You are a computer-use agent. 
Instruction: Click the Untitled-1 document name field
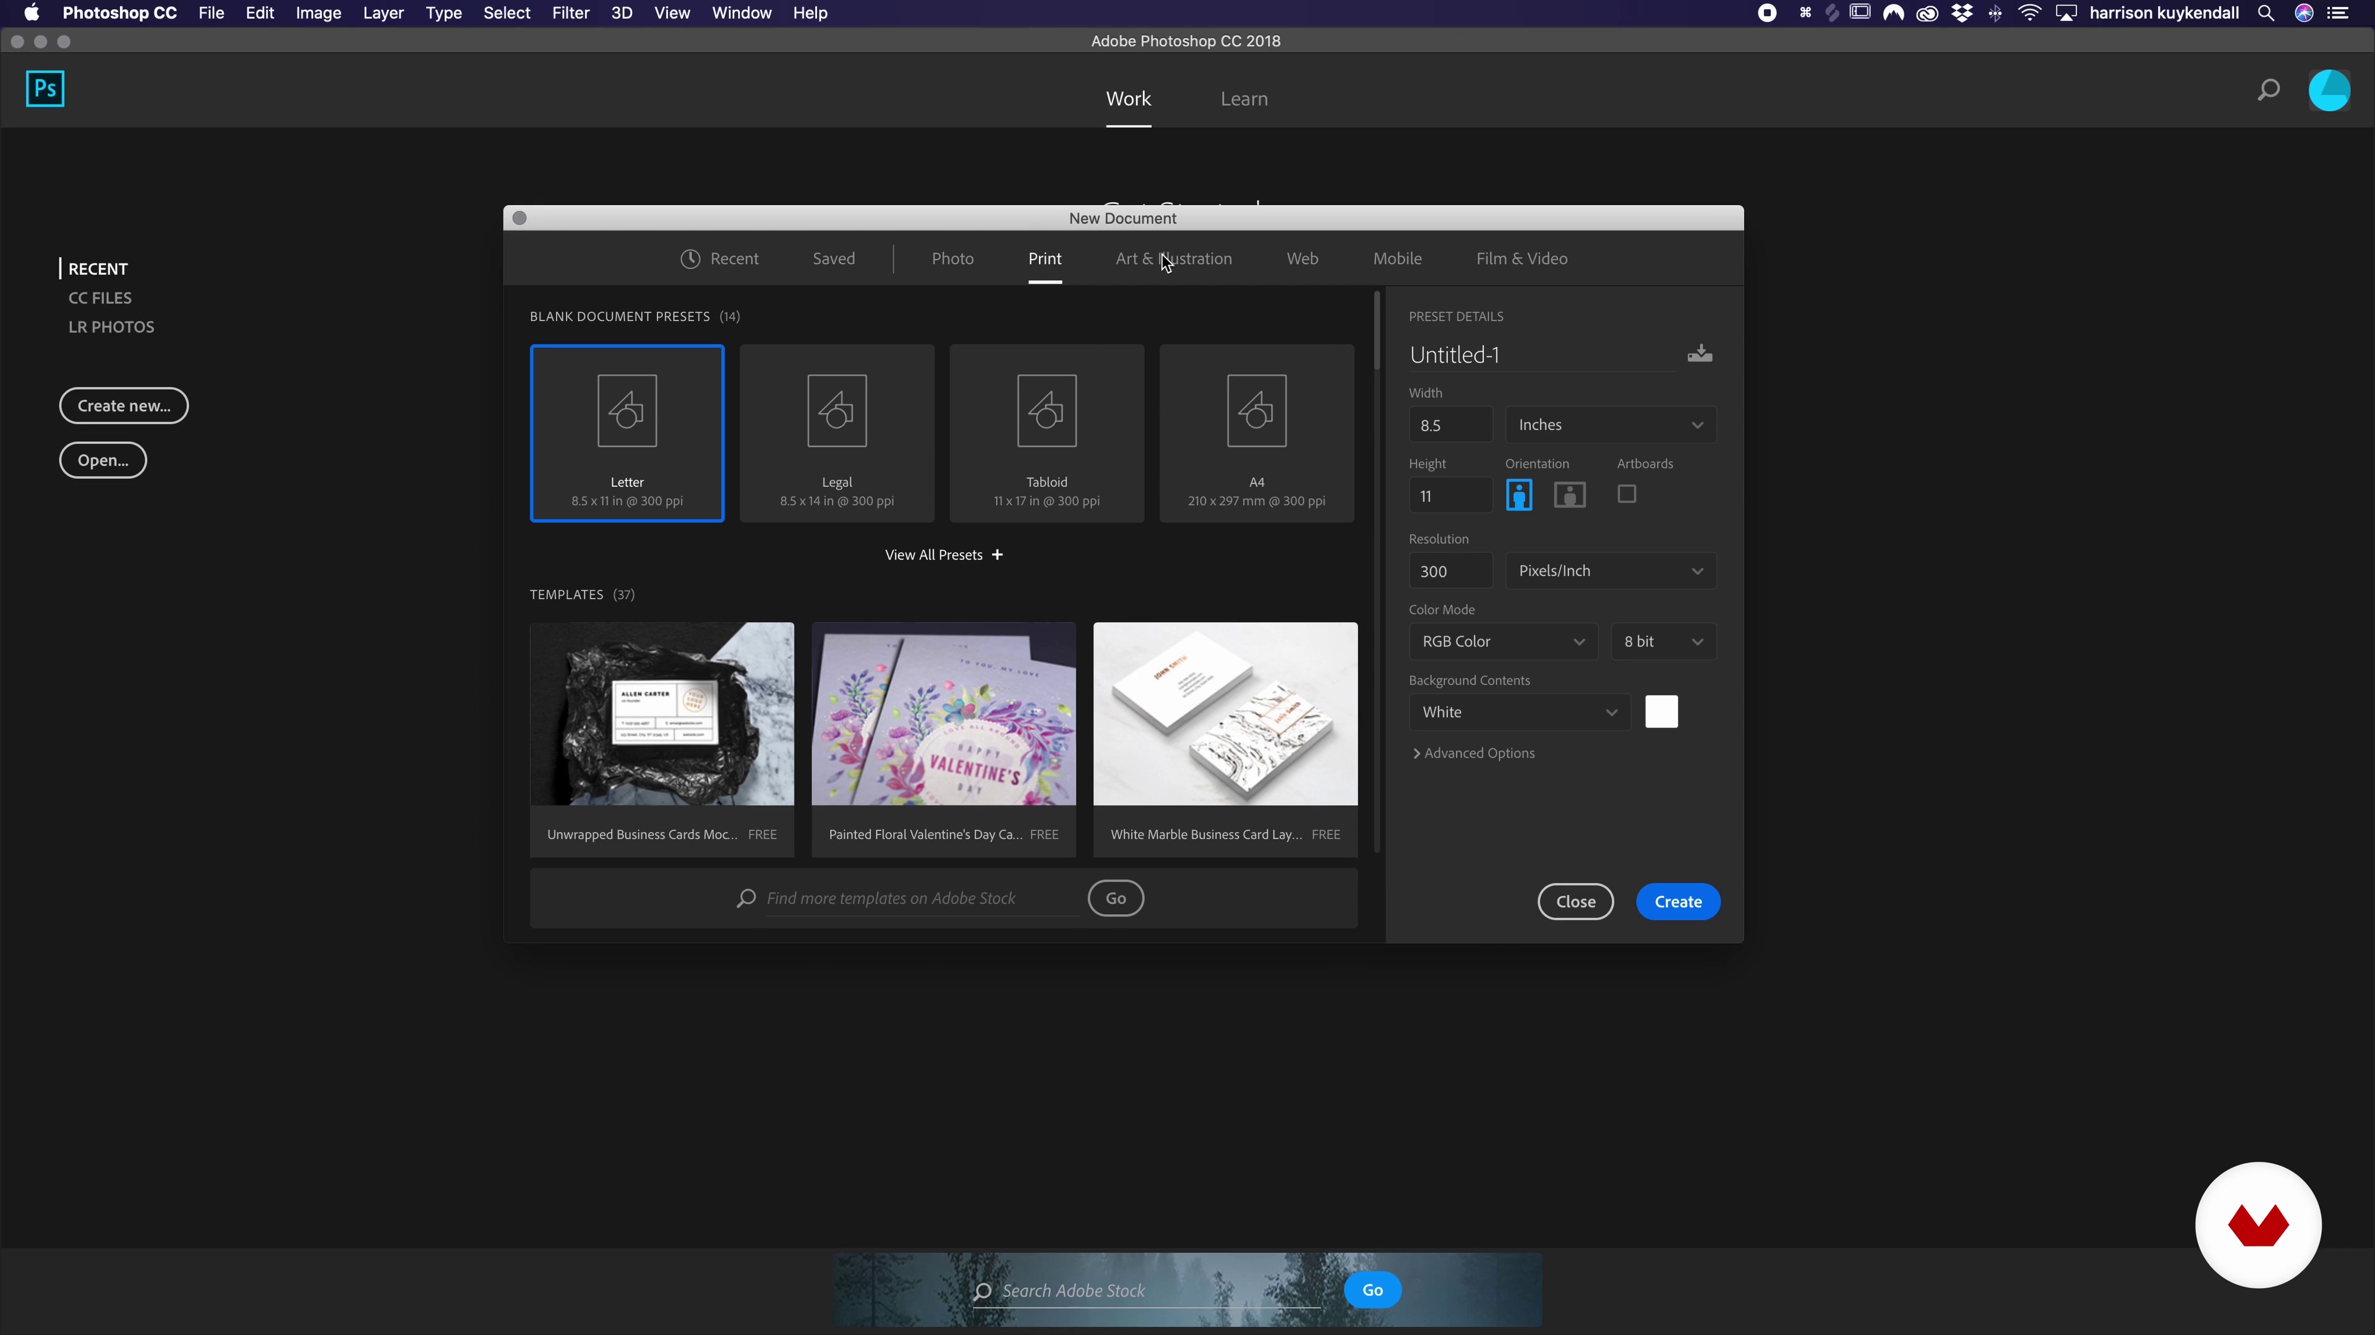(1541, 355)
